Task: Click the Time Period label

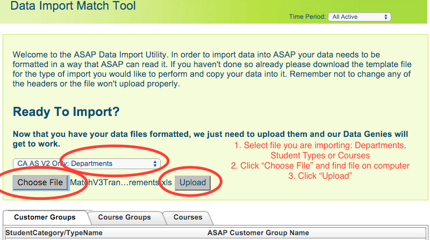Action: (x=307, y=17)
